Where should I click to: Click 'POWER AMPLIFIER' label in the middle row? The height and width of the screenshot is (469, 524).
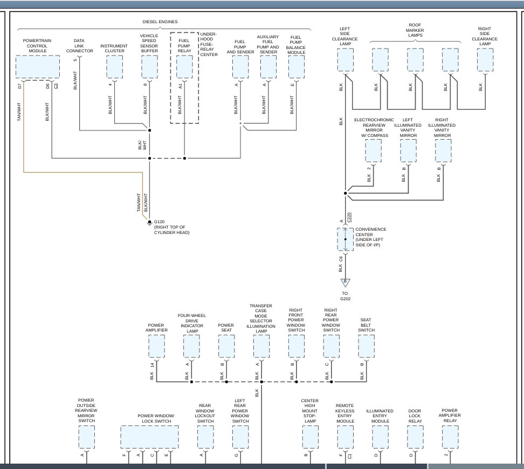[x=156, y=328]
